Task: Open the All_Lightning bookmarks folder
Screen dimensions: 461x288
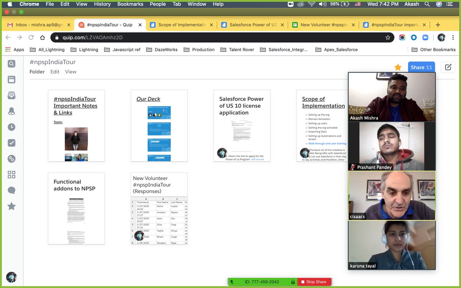Action: click(x=47, y=50)
